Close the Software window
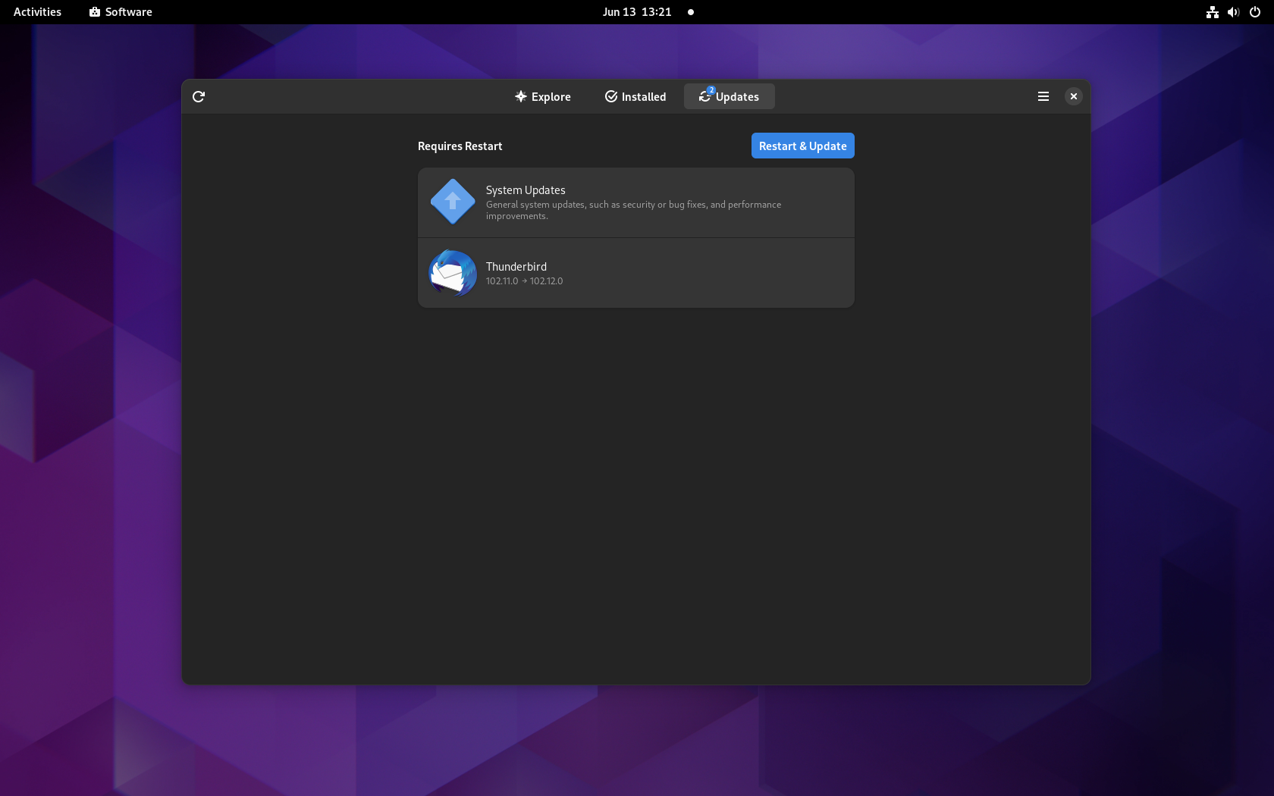The width and height of the screenshot is (1274, 796). pos(1073,96)
